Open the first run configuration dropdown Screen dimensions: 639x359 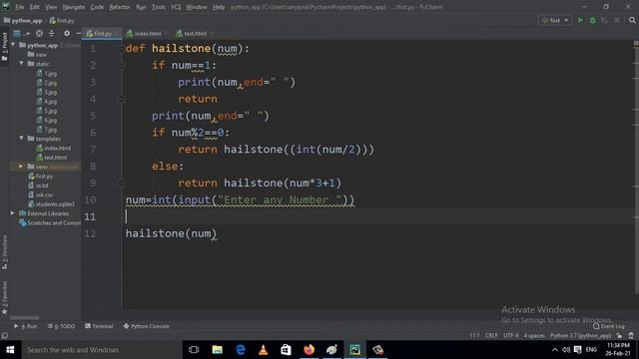[x=555, y=20]
